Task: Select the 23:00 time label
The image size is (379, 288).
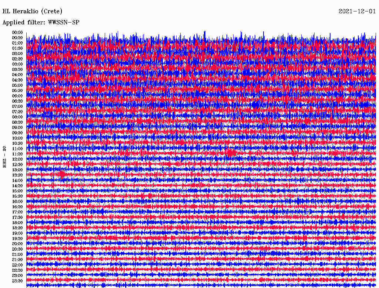Action: [x=17, y=275]
